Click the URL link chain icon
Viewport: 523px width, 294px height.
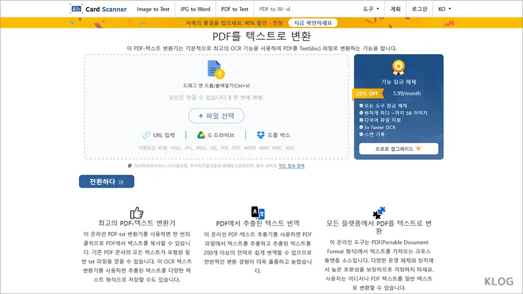tap(146, 135)
